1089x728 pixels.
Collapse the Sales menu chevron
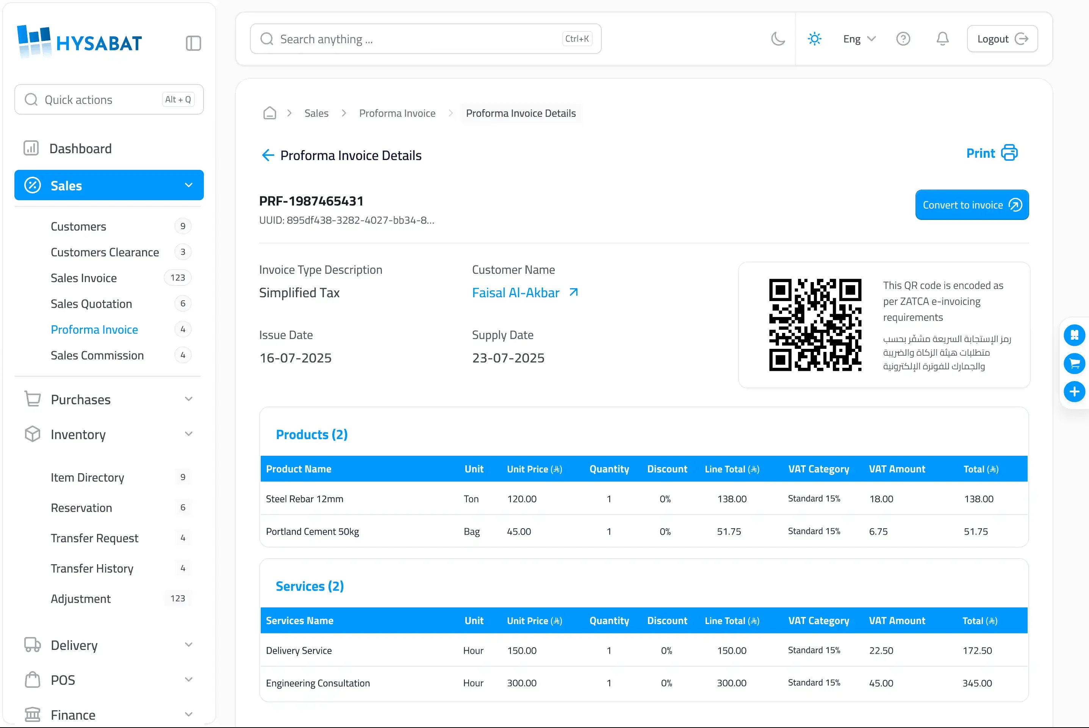pyautogui.click(x=188, y=185)
